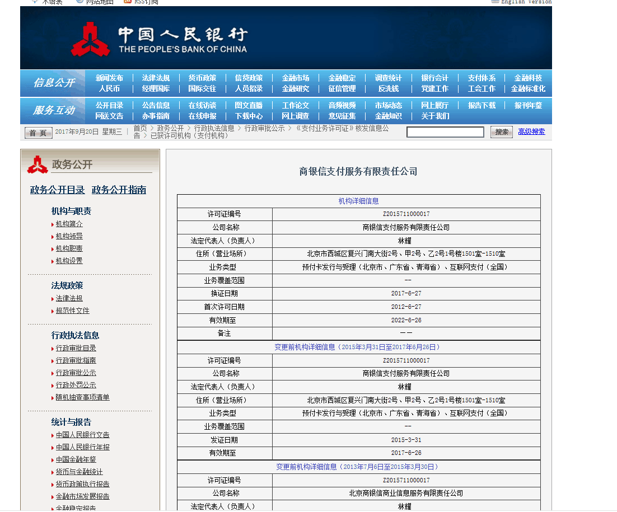Open 中国人民银行年报 sidebar link
Viewport: 617px width, 512px height.
pyautogui.click(x=83, y=447)
